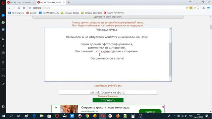Image resolution: width=212 pixels, height=119 pixels.
Task: Click text line Windows+PrtSc
Action: click(107, 30)
